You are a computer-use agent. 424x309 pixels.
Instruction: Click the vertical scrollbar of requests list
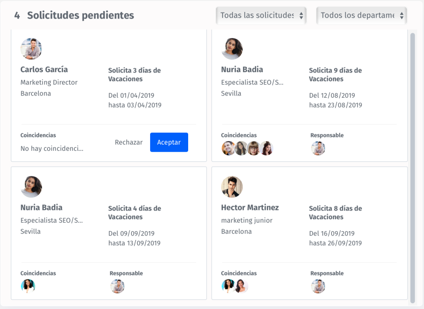coord(413,168)
